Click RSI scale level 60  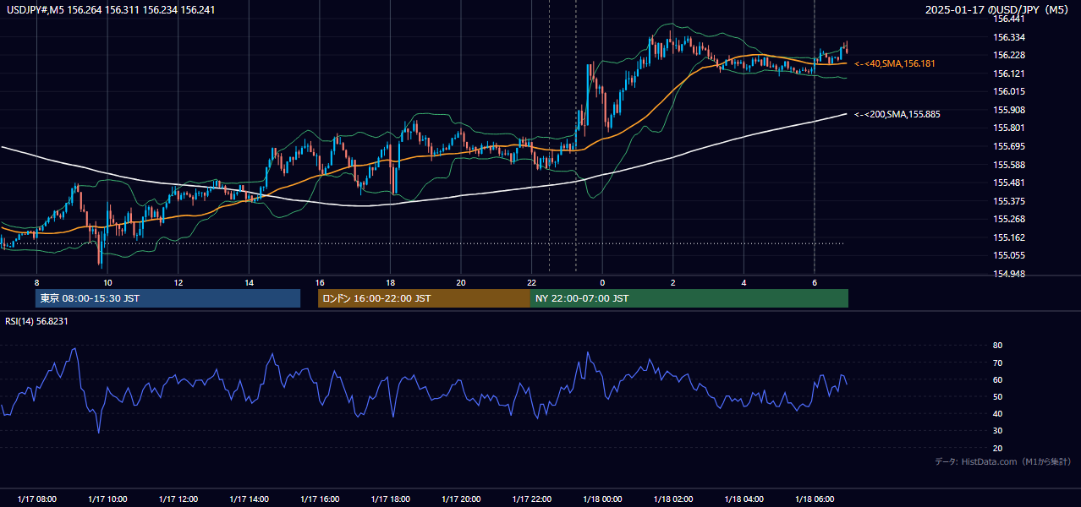pyautogui.click(x=998, y=379)
